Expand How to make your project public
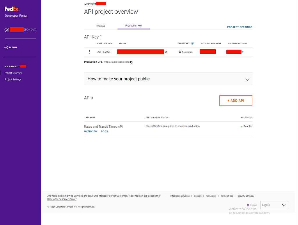 [247, 79]
